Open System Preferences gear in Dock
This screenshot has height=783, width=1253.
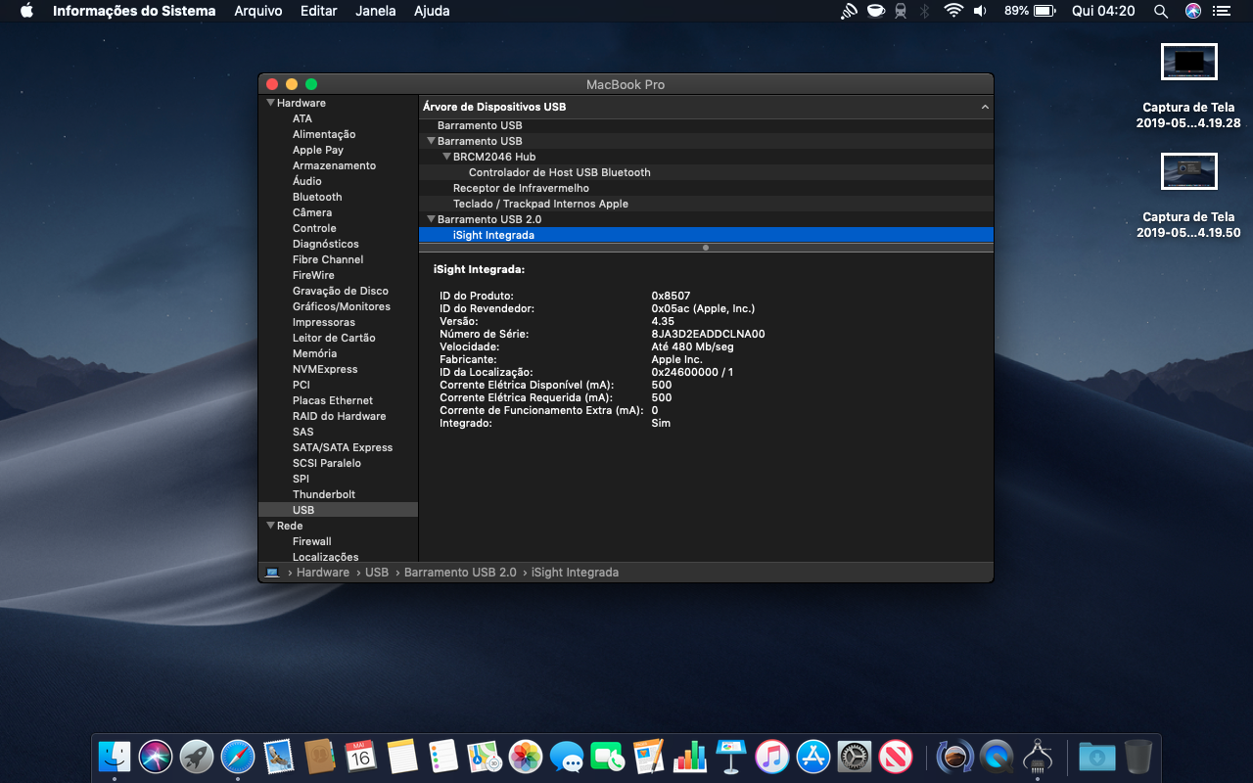[x=855, y=757]
